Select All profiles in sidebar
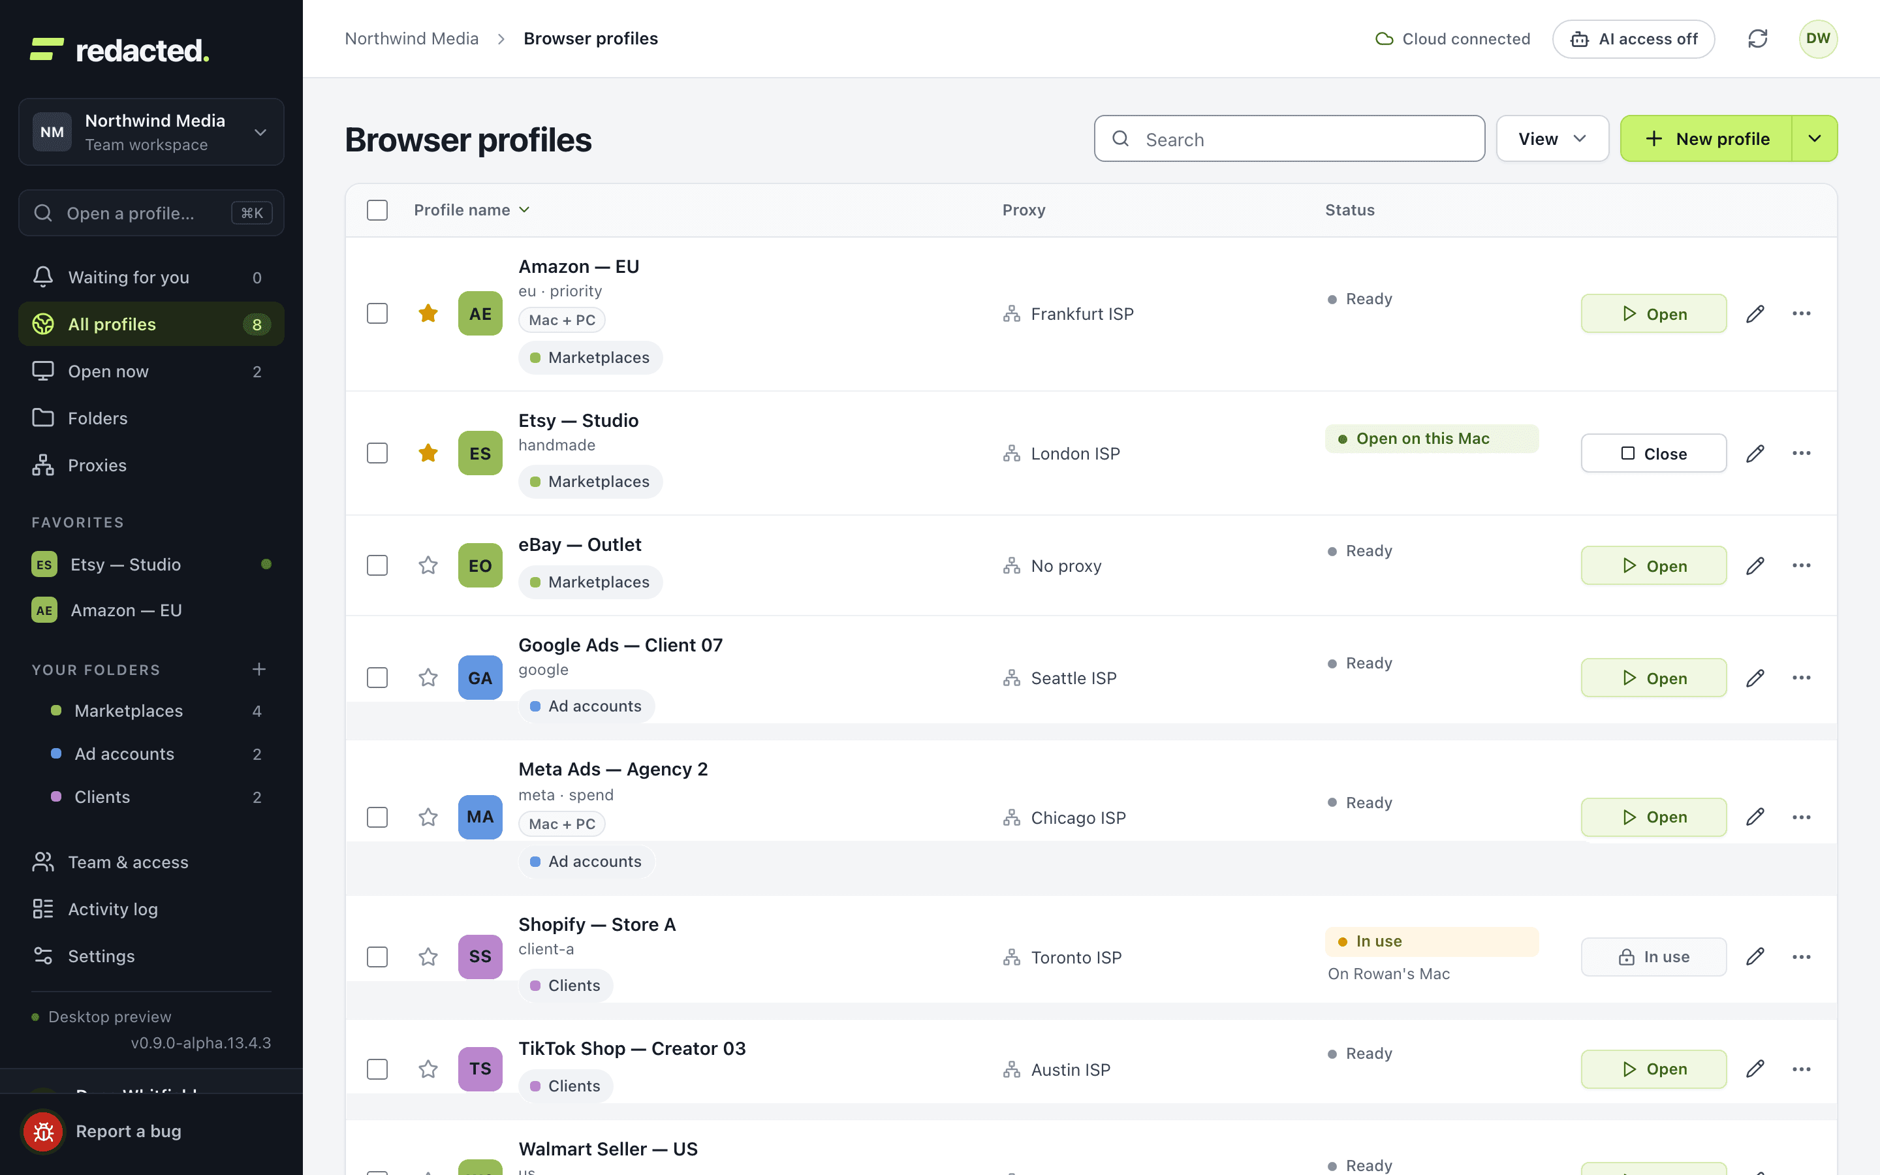The height and width of the screenshot is (1175, 1880). click(x=151, y=324)
